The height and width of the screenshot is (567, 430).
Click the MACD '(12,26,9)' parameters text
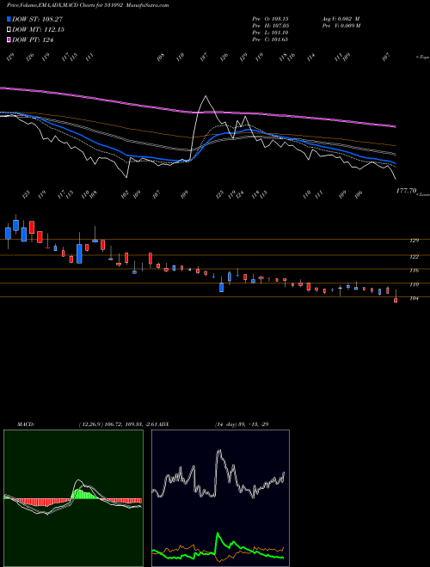[90, 424]
